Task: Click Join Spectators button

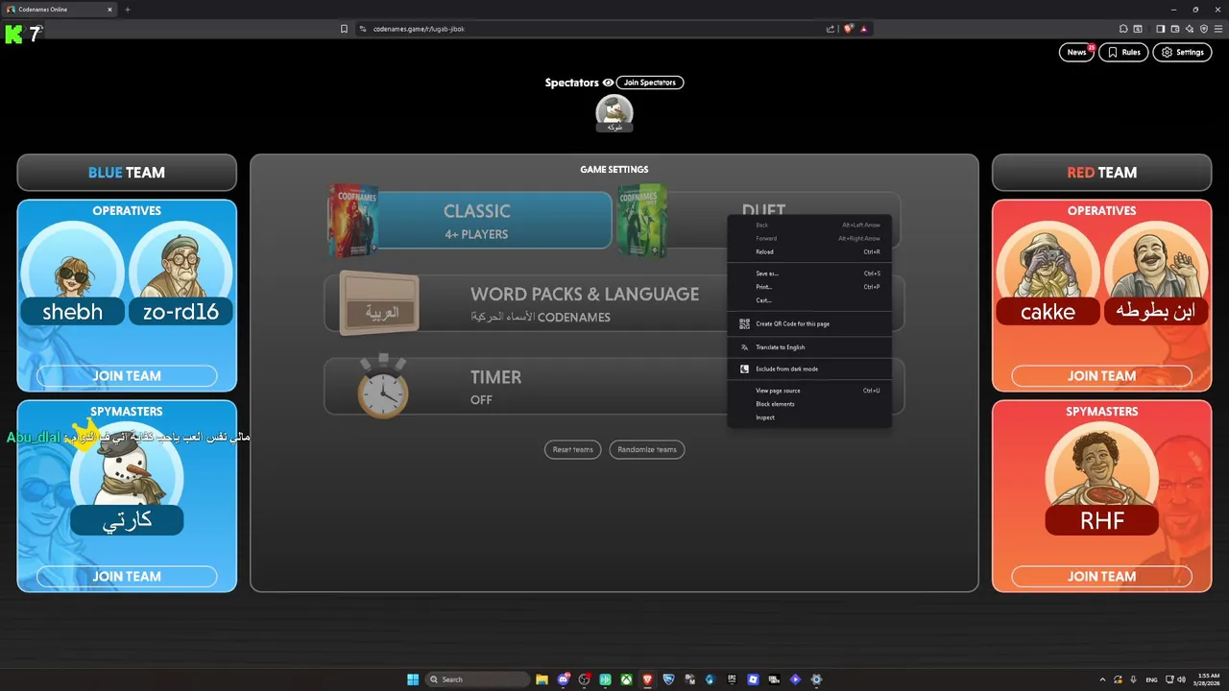Action: pyautogui.click(x=650, y=83)
